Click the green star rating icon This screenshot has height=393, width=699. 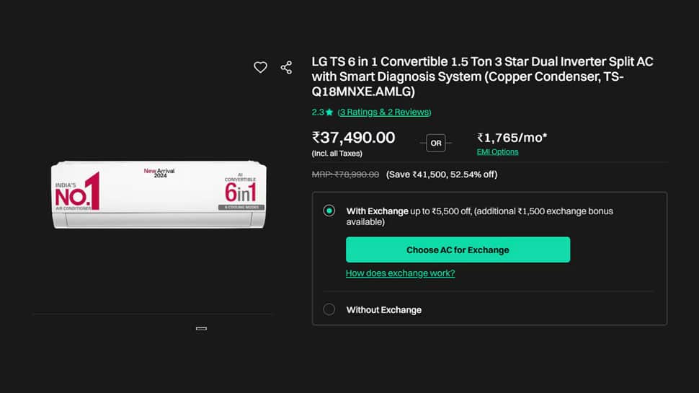point(329,112)
